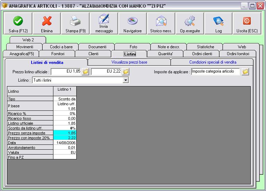Click the Uscita (ESC) power button

click(x=247, y=23)
